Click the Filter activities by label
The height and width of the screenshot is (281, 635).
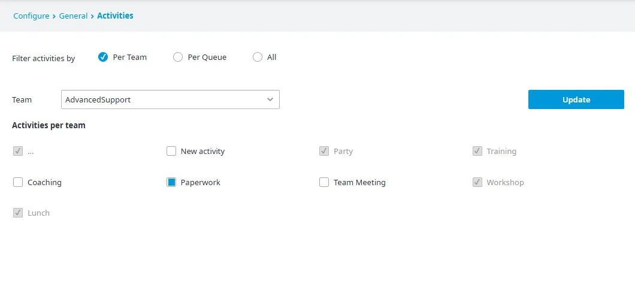(x=43, y=58)
